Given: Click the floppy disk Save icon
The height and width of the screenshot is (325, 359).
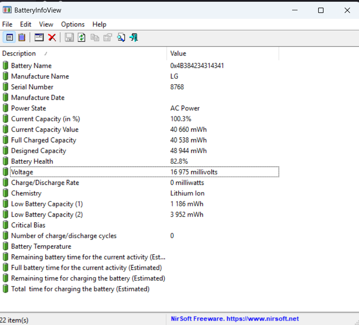Looking at the screenshot, I should (x=69, y=37).
